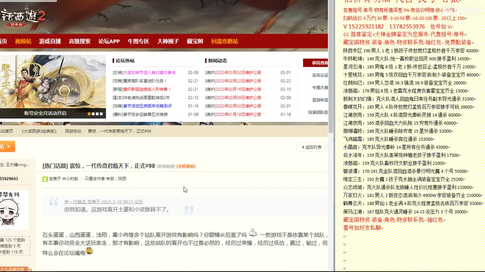Open the 高级搜索 nav item
Image resolution: width=485 pixels, height=272 pixels.
80,42
